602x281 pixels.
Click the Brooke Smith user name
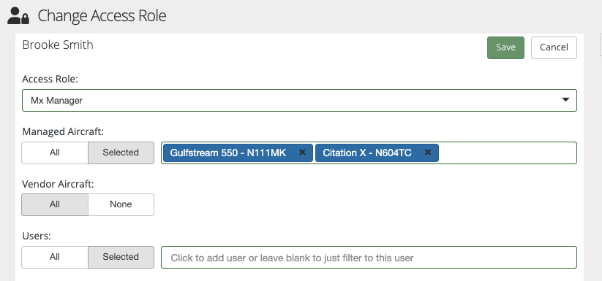click(x=58, y=45)
